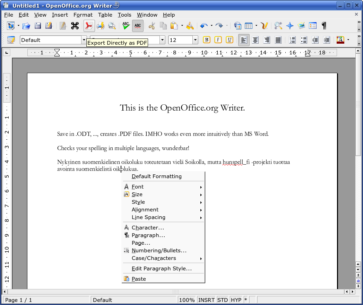The image size is (363, 305).
Task: Click the Bullets On/Off icon
Action: coord(304,40)
